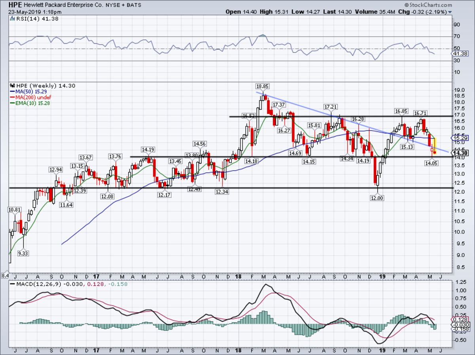
Task: Click the yellow highlighted latest weekly candle
Action: tap(435, 145)
